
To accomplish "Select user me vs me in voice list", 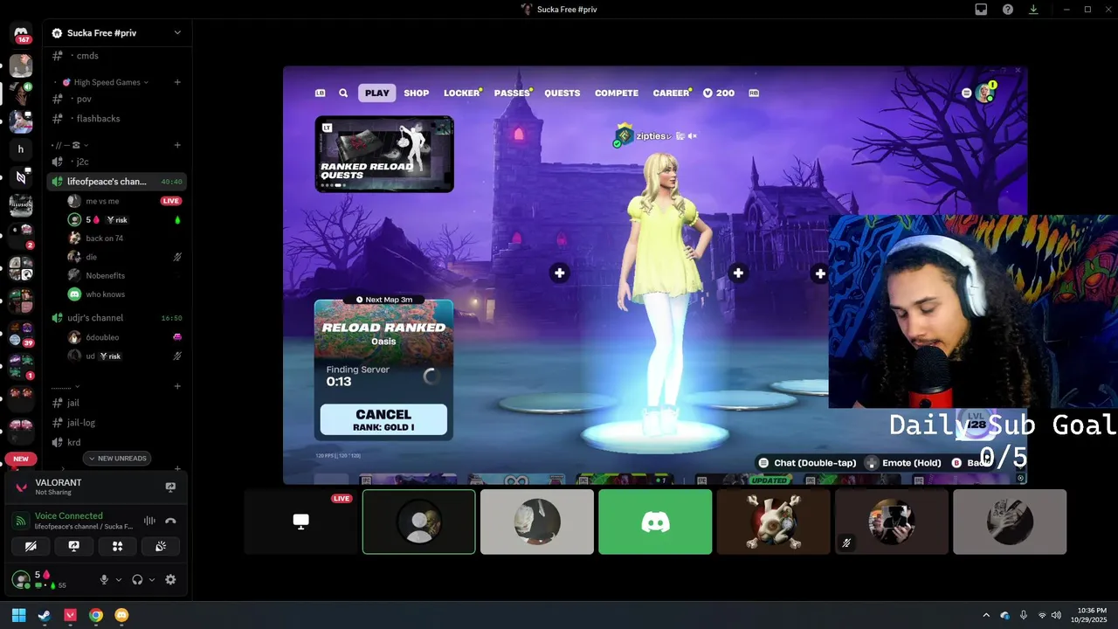I will click(125, 201).
